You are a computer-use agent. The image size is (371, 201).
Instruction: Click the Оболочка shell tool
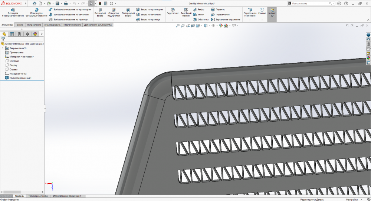click(x=200, y=19)
